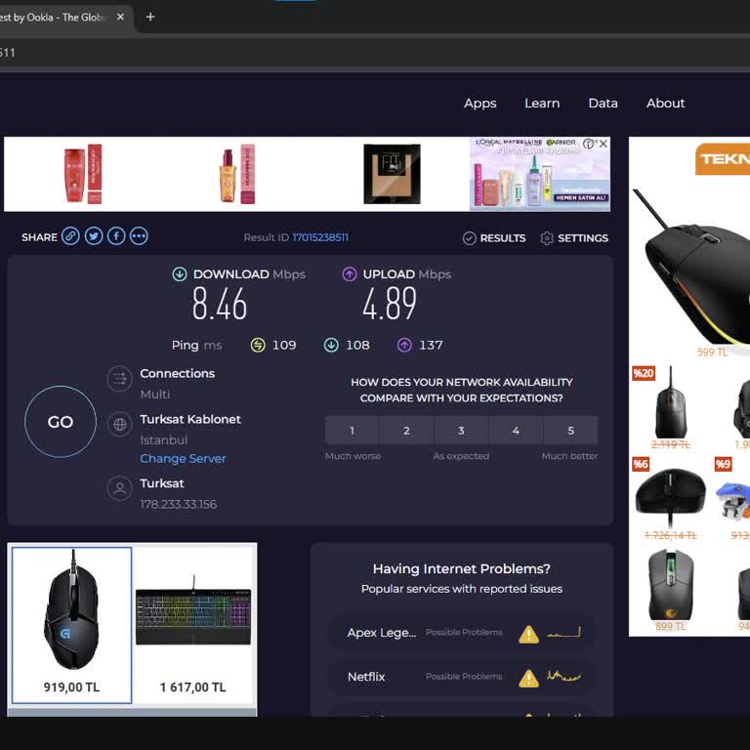Rate network availability as 3

point(461,431)
